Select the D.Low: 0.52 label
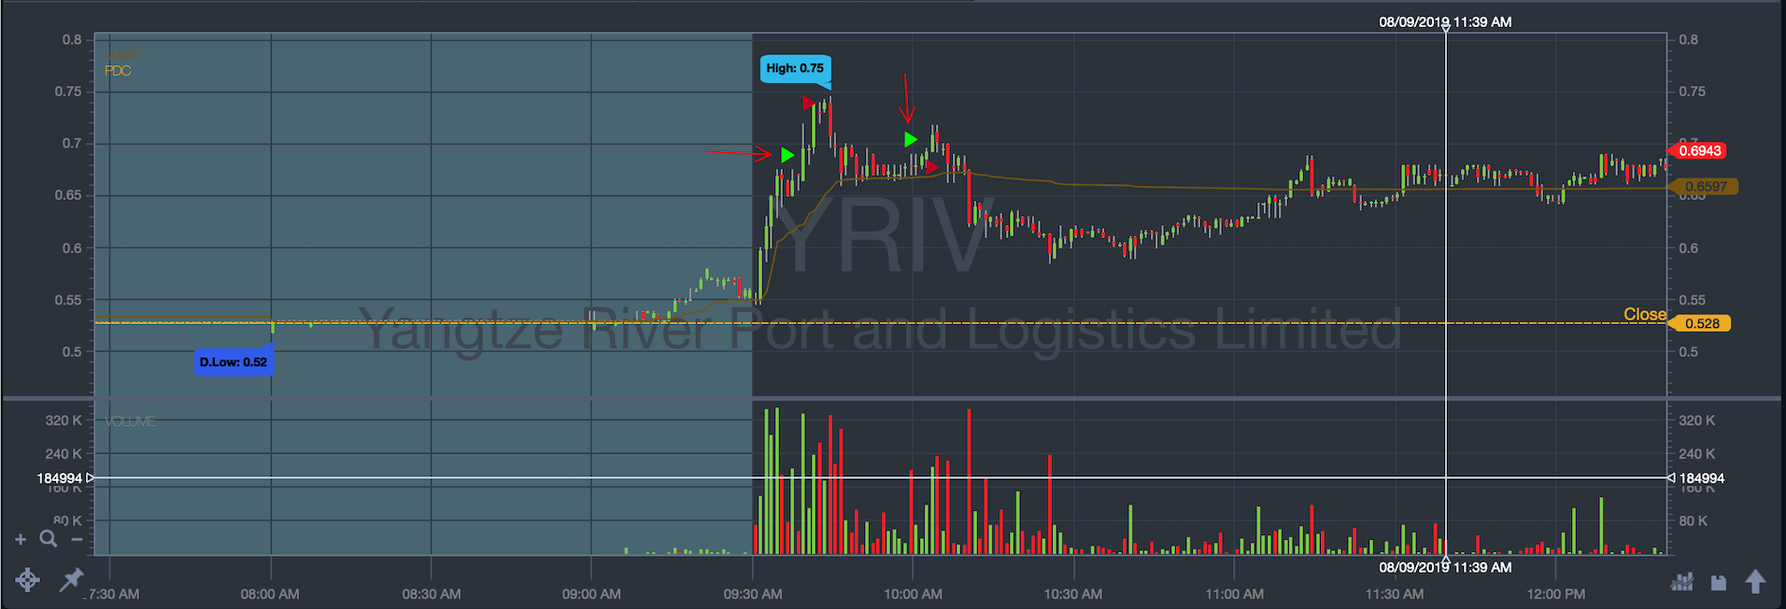Image resolution: width=1786 pixels, height=609 pixels. coord(234,362)
